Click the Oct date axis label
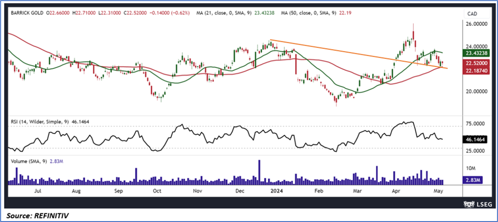Image resolution: width=498 pixels, height=222 pixels. point(157,191)
